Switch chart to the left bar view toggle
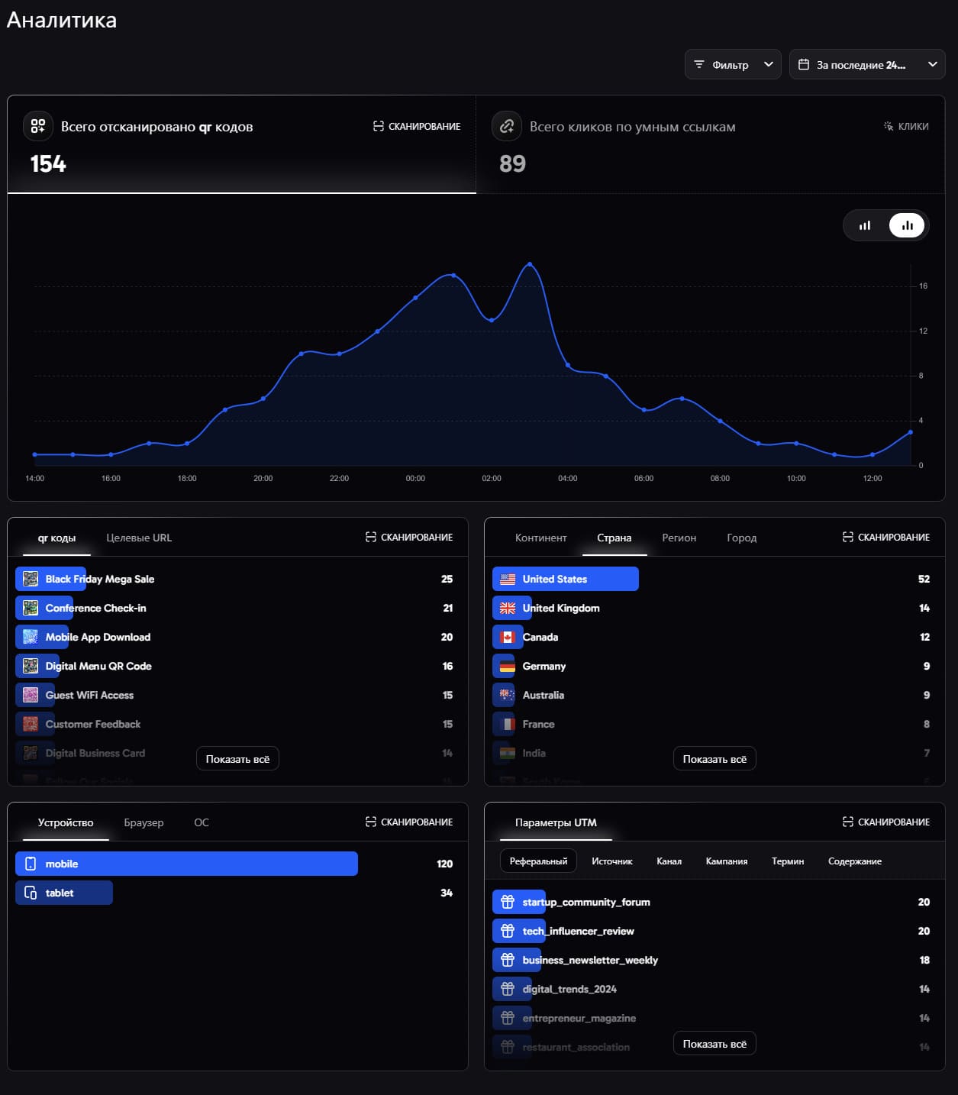This screenshot has height=1095, width=958. point(865,225)
